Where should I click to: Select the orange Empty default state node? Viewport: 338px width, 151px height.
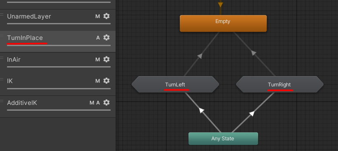[x=223, y=23]
